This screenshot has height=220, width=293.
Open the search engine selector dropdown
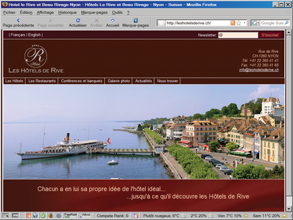pyautogui.click(x=259, y=23)
